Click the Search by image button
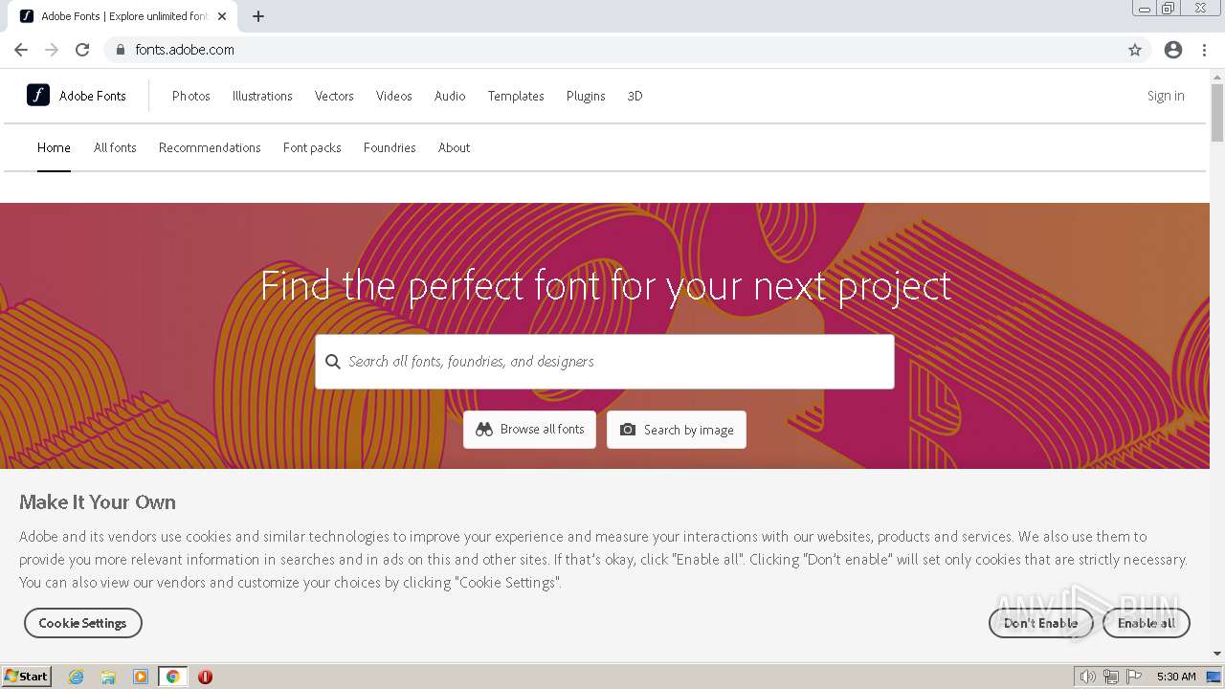This screenshot has width=1225, height=689. click(677, 430)
